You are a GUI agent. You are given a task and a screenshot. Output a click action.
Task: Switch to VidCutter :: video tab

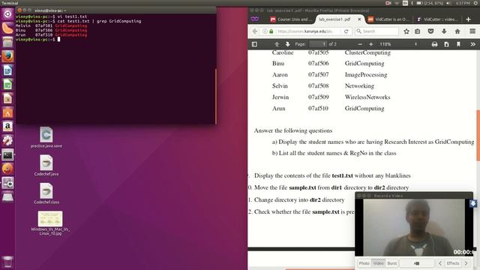pyautogui.click(x=438, y=19)
